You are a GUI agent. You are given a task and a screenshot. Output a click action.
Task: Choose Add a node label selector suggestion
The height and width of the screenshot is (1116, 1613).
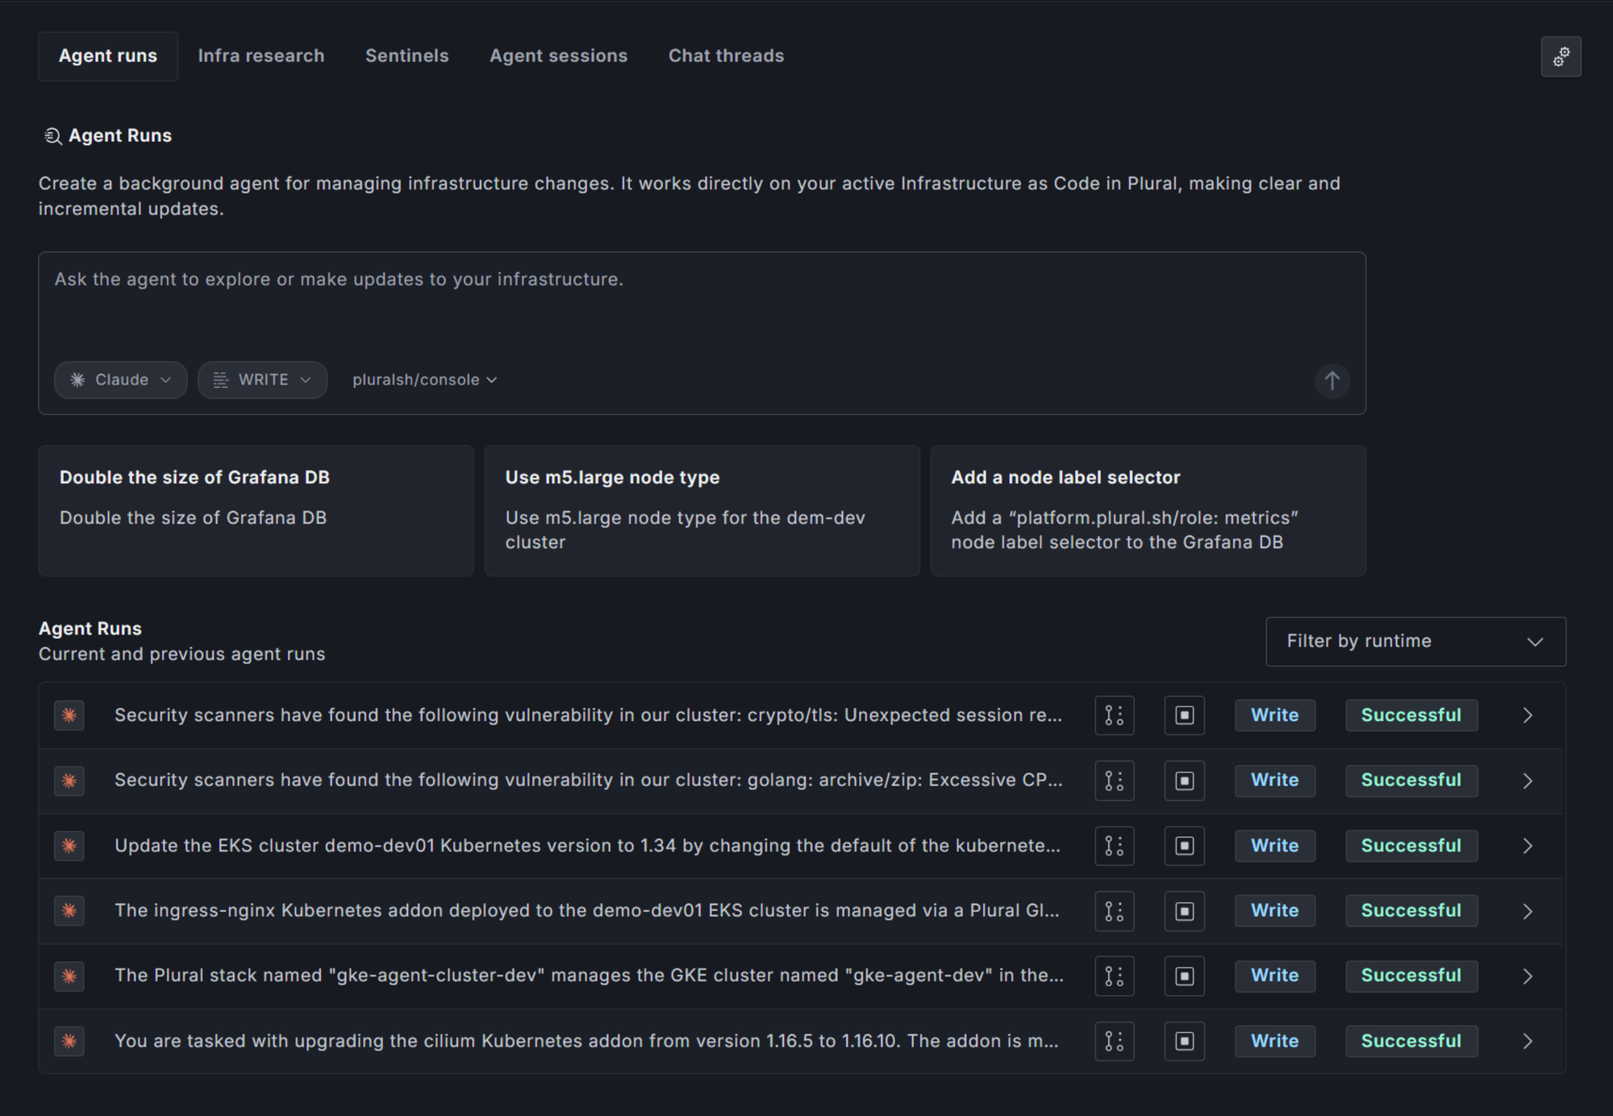point(1148,510)
